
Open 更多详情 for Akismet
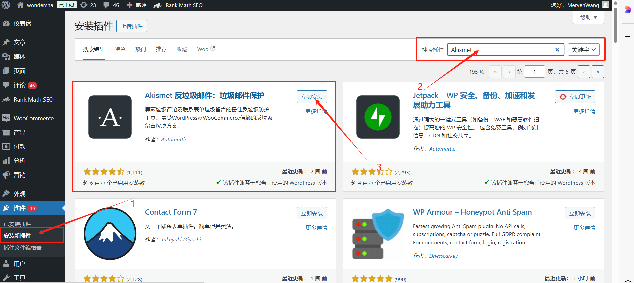[316, 111]
